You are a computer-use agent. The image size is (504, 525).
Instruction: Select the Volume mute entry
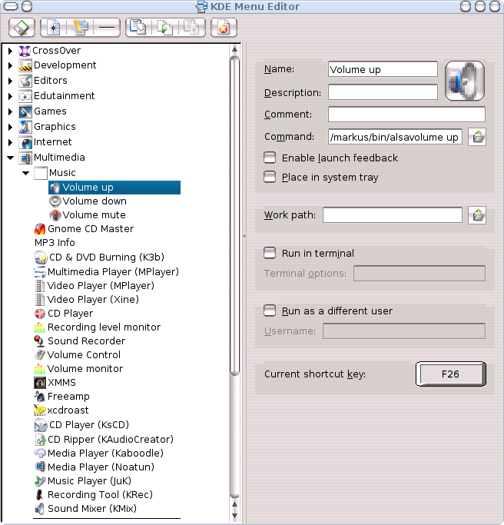(94, 215)
